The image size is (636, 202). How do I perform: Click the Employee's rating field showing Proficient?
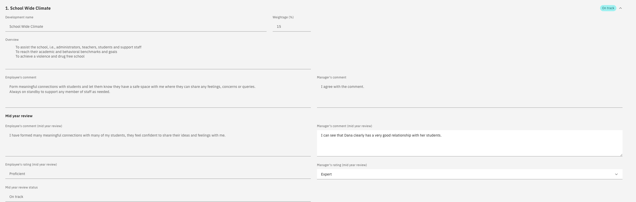tap(158, 174)
